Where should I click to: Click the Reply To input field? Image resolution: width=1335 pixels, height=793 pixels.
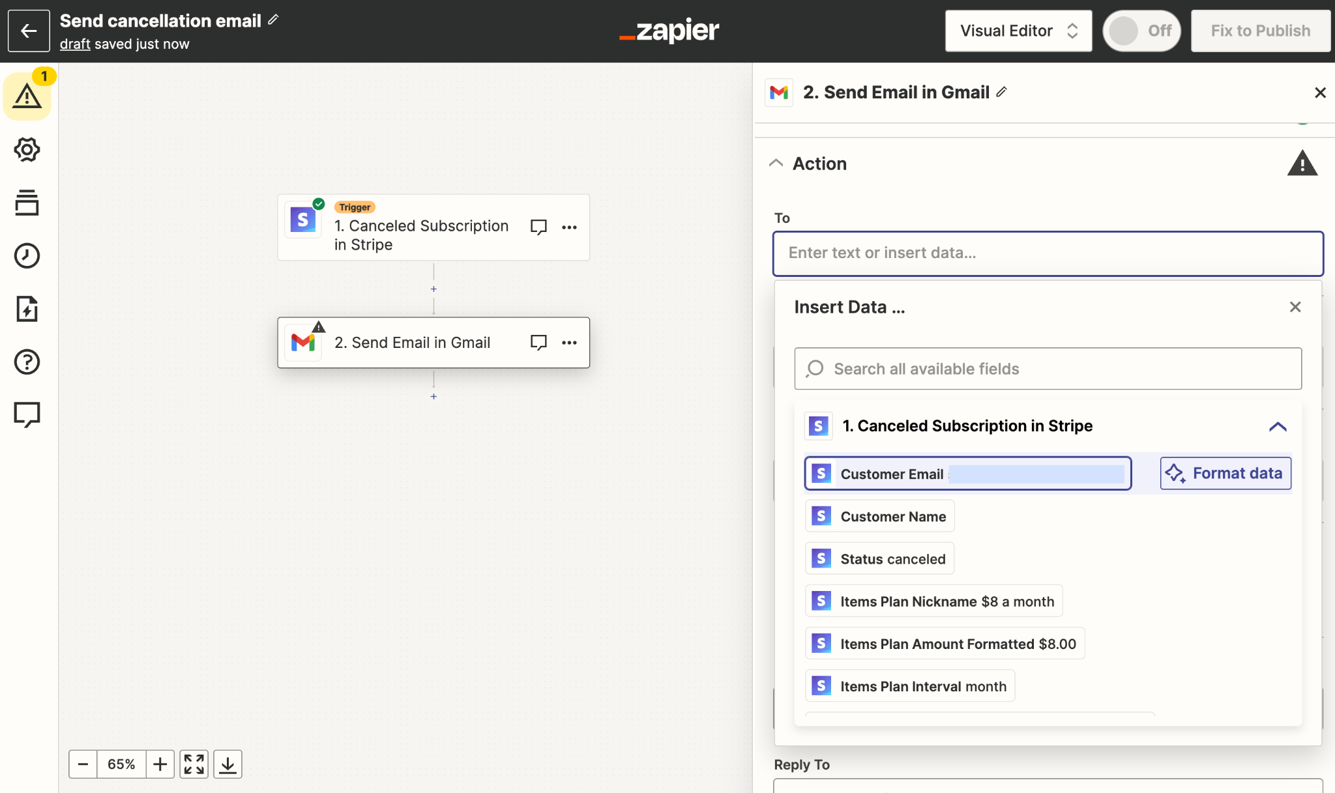(1048, 785)
